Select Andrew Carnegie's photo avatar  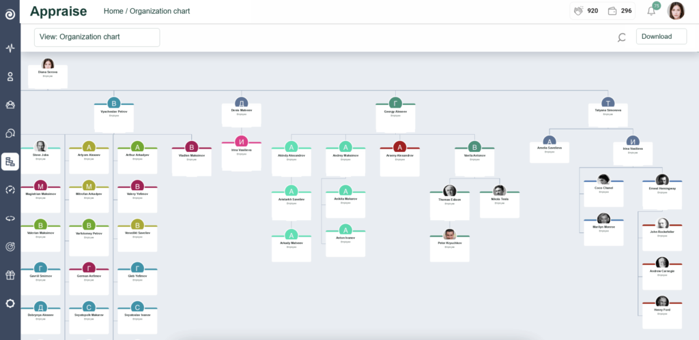click(662, 262)
